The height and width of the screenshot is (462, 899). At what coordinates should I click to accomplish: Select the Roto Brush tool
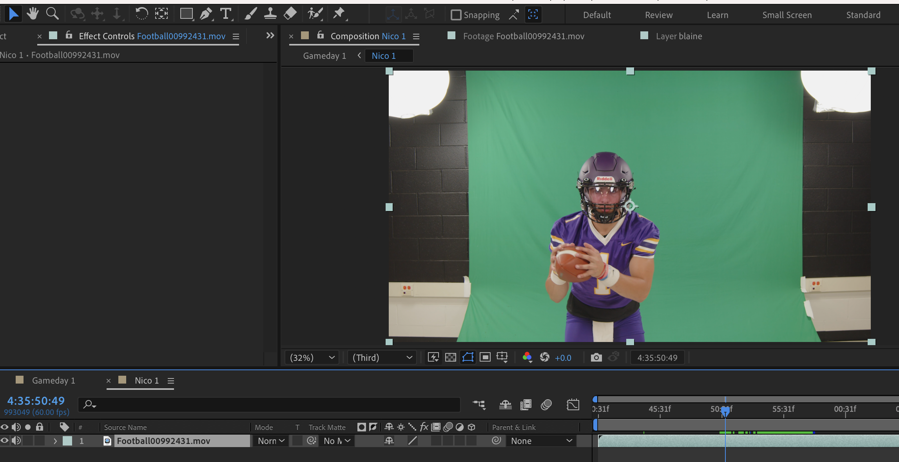click(x=314, y=14)
